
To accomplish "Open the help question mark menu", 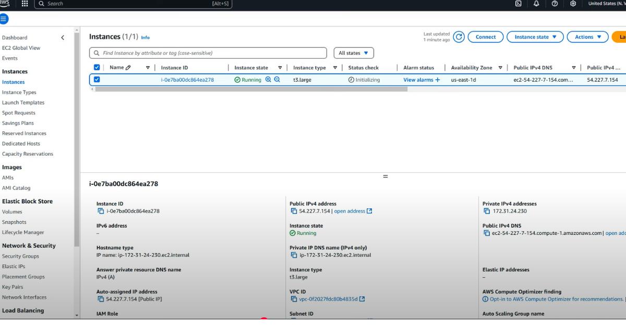I will (553, 4).
